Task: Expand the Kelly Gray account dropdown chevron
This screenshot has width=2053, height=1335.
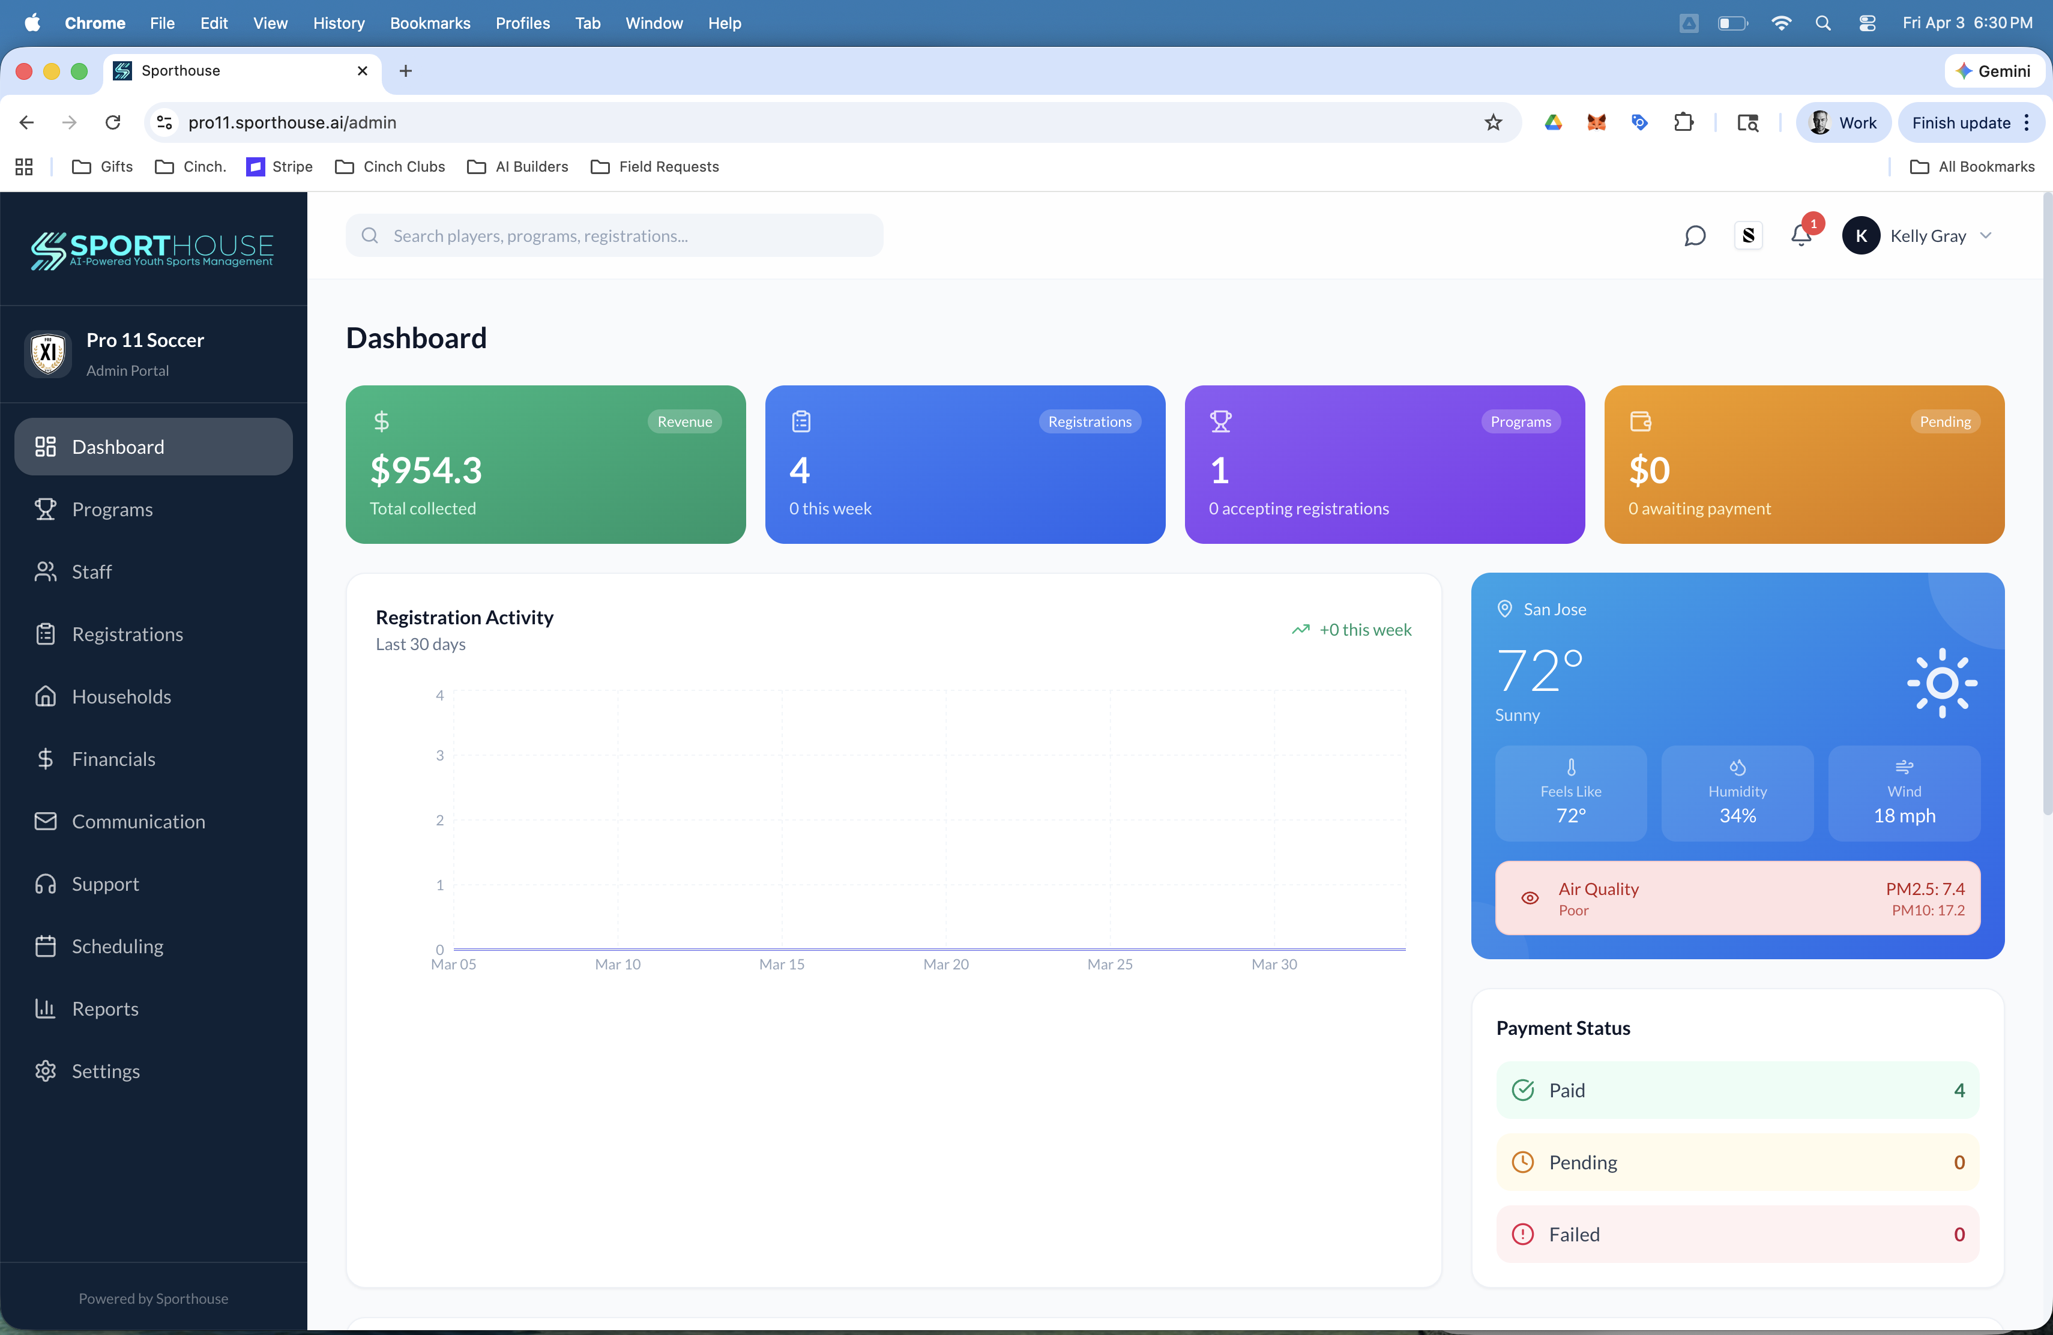Action: [x=1986, y=235]
